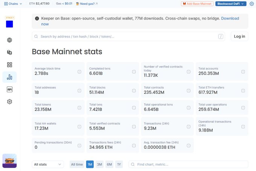Click the 2.788s block time value

click(41, 73)
